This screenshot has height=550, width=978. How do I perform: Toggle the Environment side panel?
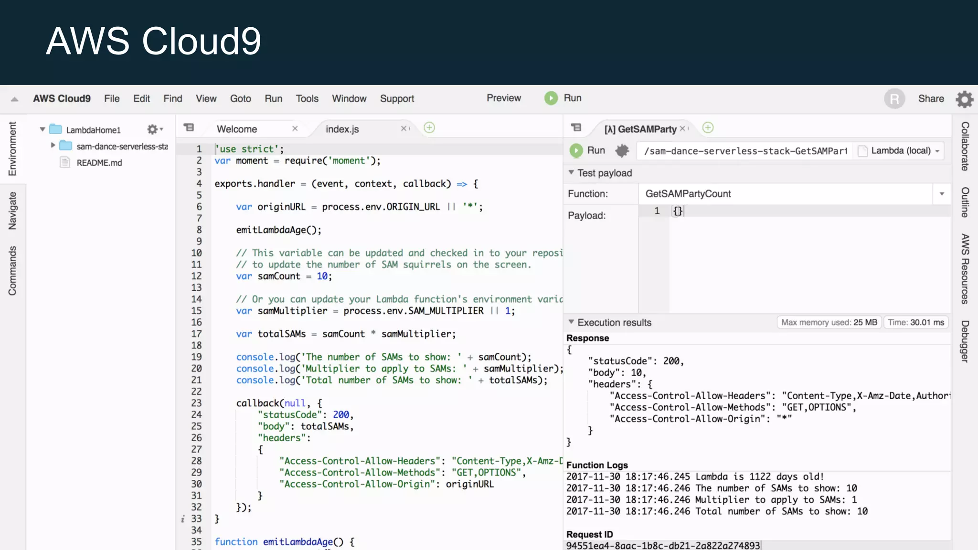(x=12, y=148)
